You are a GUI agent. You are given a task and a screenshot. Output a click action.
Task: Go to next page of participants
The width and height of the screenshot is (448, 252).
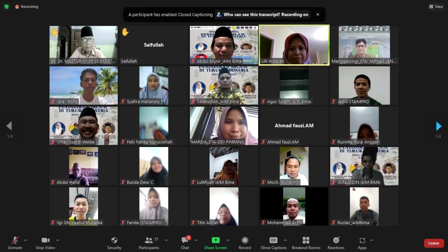(438, 126)
